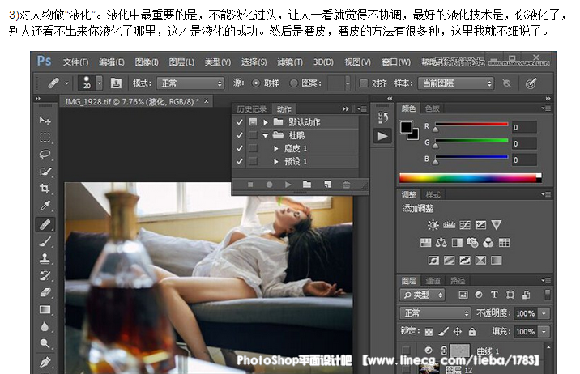Select the Eyedropper tool
Screen dimensions: 580x374
click(45, 206)
